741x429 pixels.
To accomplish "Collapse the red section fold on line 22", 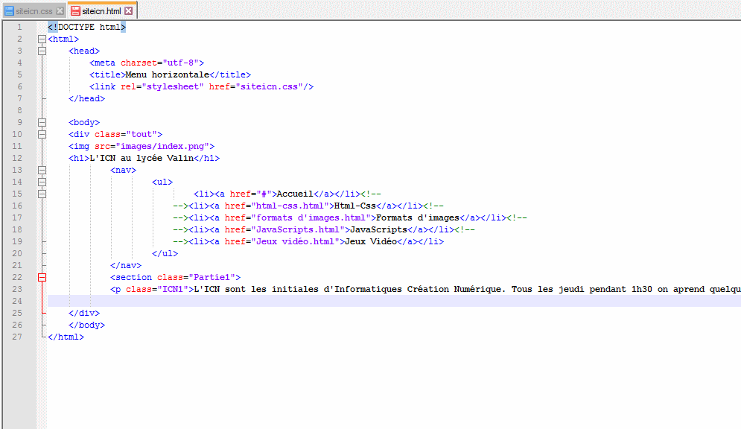I will tap(42, 277).
